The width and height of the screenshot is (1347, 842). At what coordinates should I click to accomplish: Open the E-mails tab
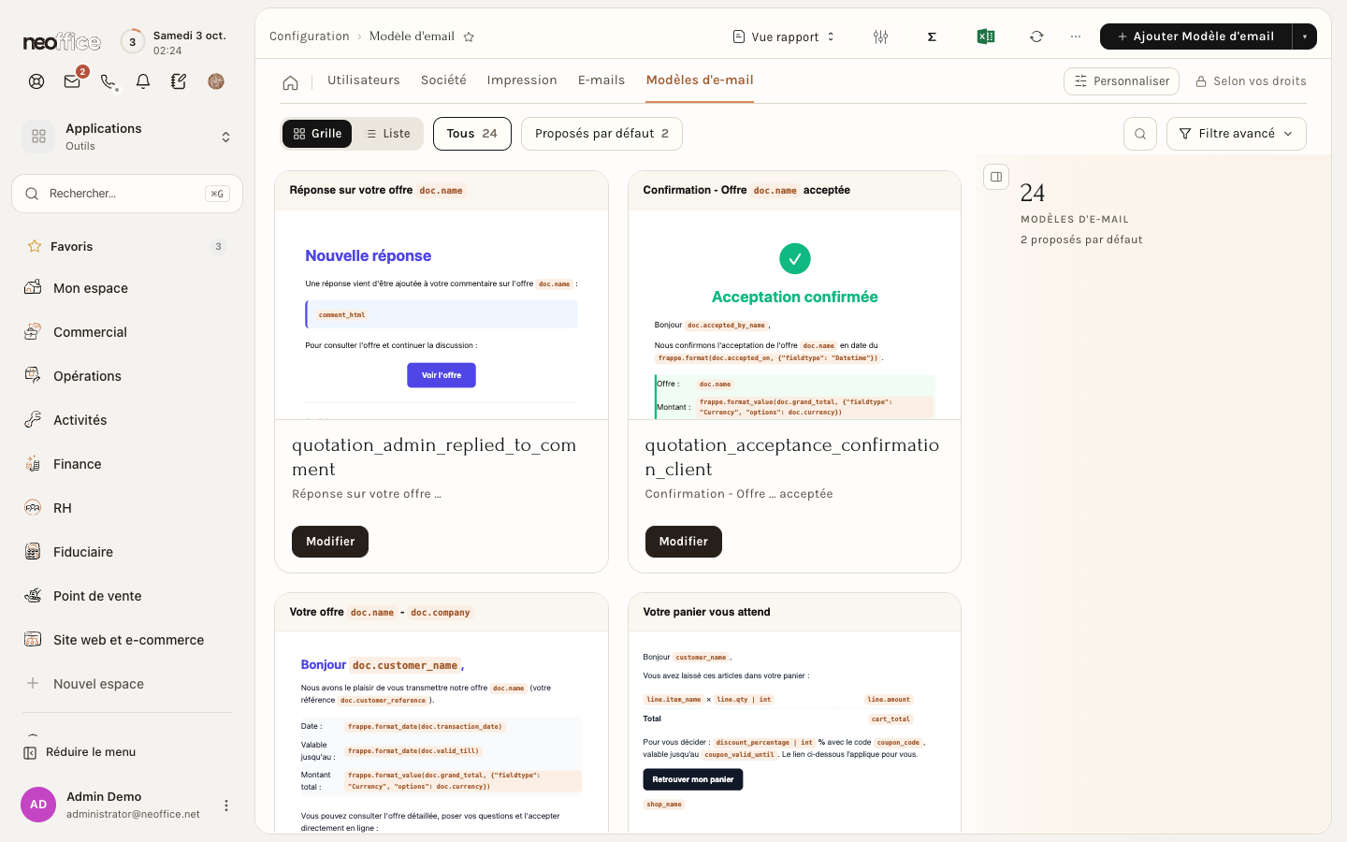click(x=601, y=80)
